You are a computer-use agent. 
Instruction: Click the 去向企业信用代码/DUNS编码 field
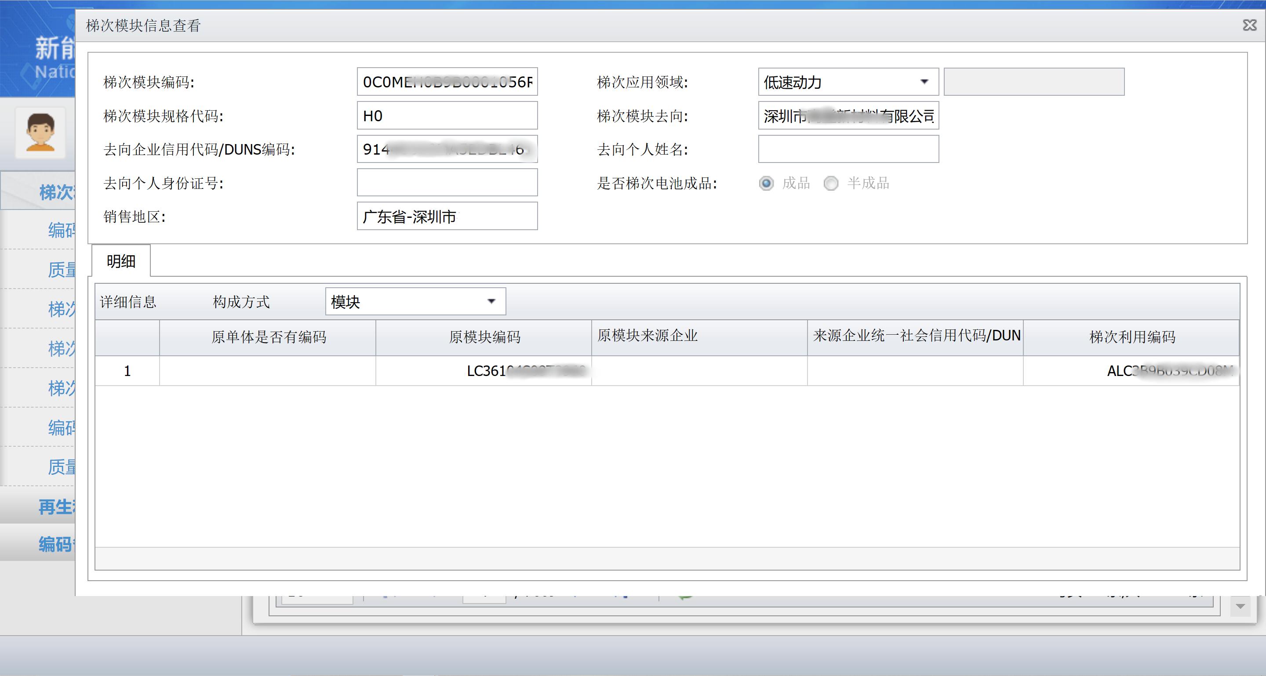pos(447,149)
